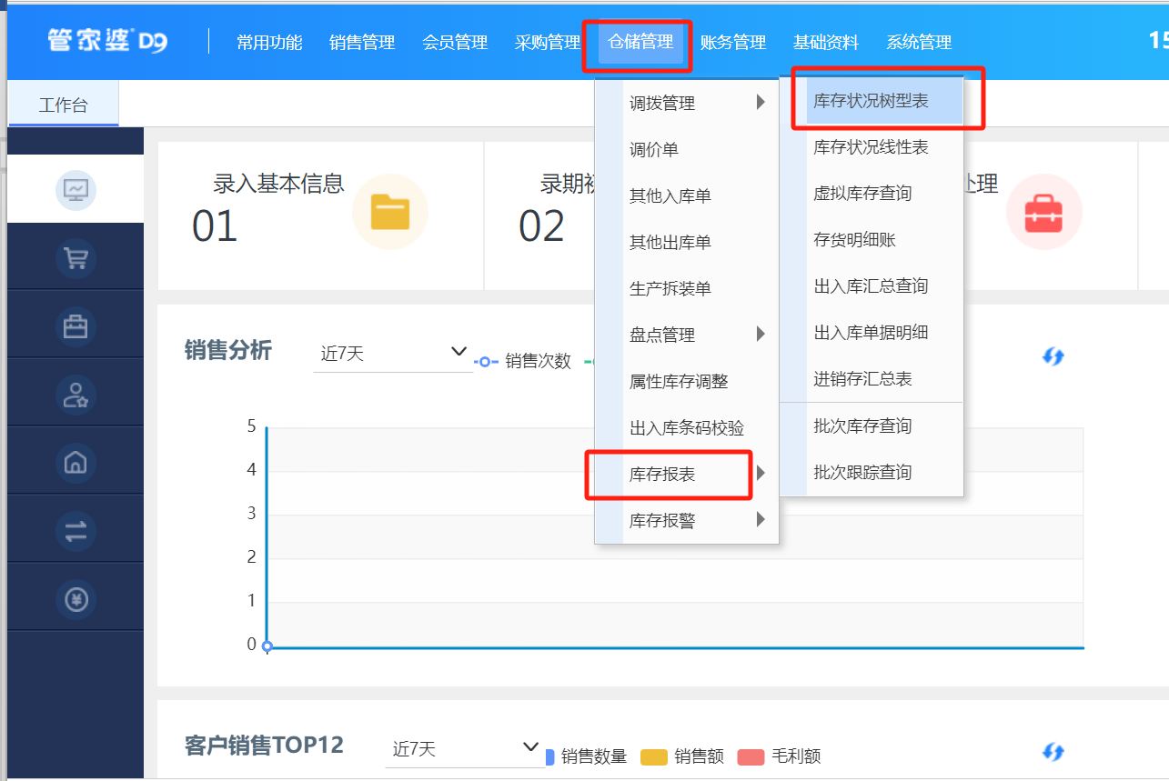Select the yen currency sidebar icon

[x=76, y=599]
